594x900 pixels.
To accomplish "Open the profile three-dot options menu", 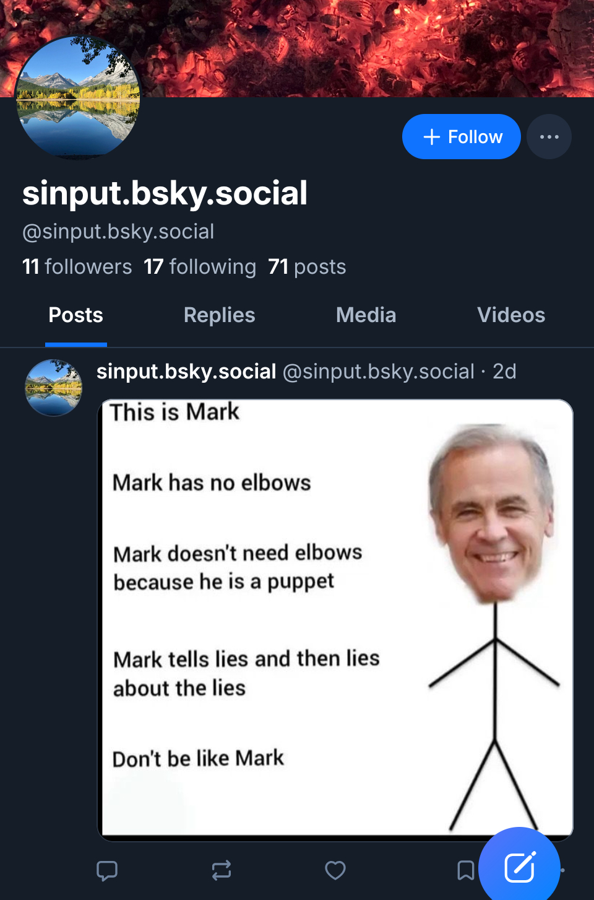I will pyautogui.click(x=549, y=137).
